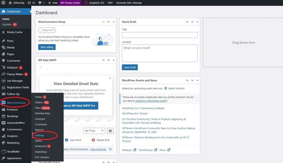
Task: Open the Follow-Up envelope icon
Action: click(x=3, y=94)
